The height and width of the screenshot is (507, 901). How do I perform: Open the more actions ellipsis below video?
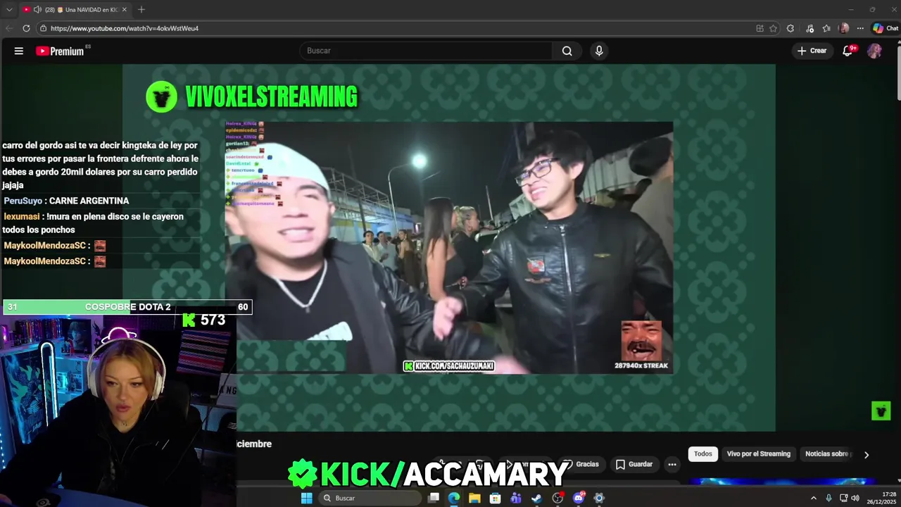click(672, 464)
